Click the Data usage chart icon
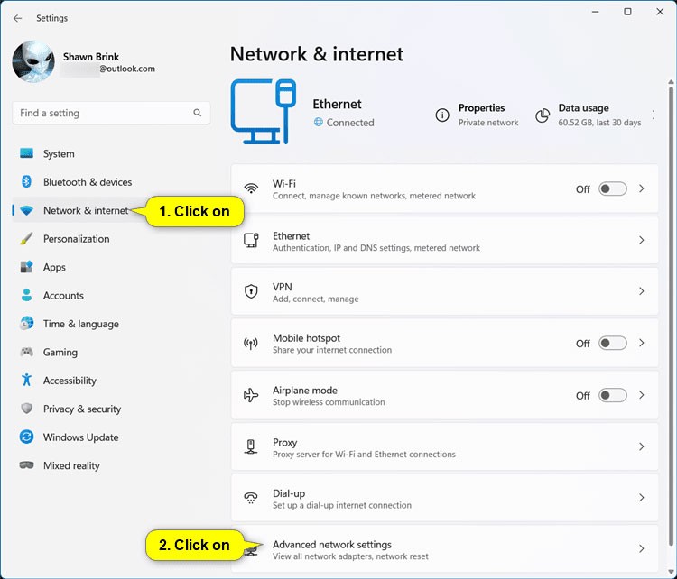The image size is (677, 579). 543,115
